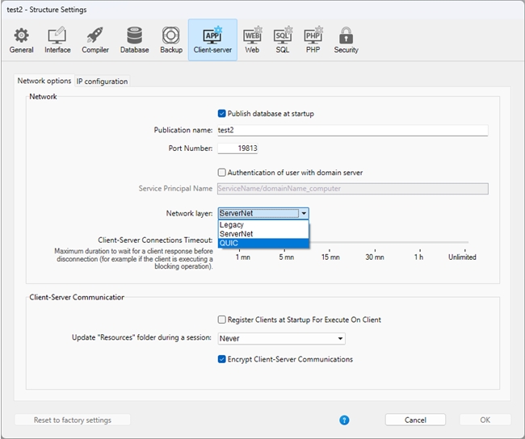The height and width of the screenshot is (439, 525).
Task: Uncheck Publish database at startup
Action: [222, 114]
